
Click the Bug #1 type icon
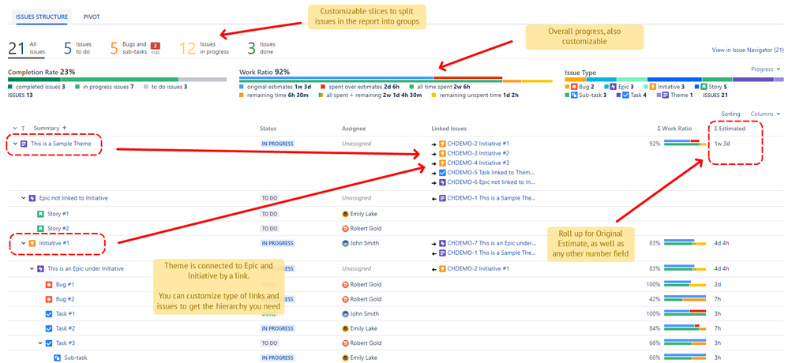49,284
